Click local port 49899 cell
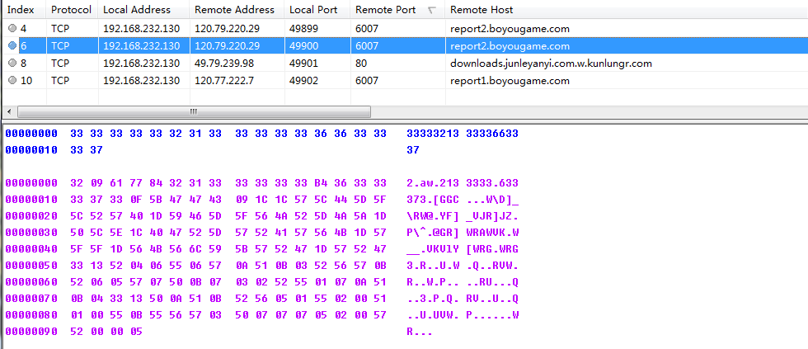 303,29
